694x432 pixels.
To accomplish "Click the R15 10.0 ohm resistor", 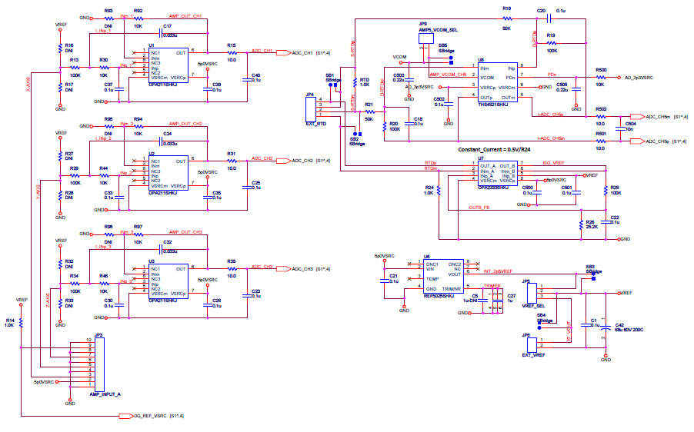I will [232, 53].
